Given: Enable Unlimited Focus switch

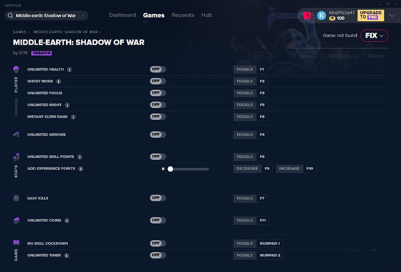Looking at the screenshot, I should pos(158,93).
